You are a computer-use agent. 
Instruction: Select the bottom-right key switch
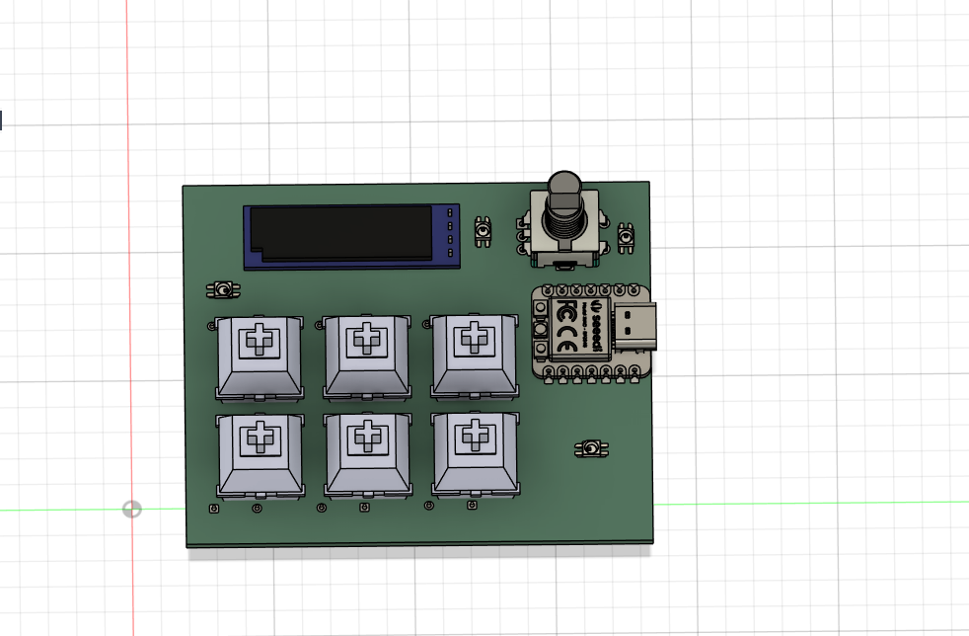pyautogui.click(x=476, y=454)
